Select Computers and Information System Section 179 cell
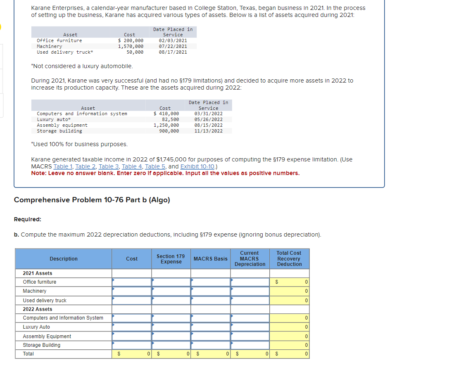 coord(171,318)
